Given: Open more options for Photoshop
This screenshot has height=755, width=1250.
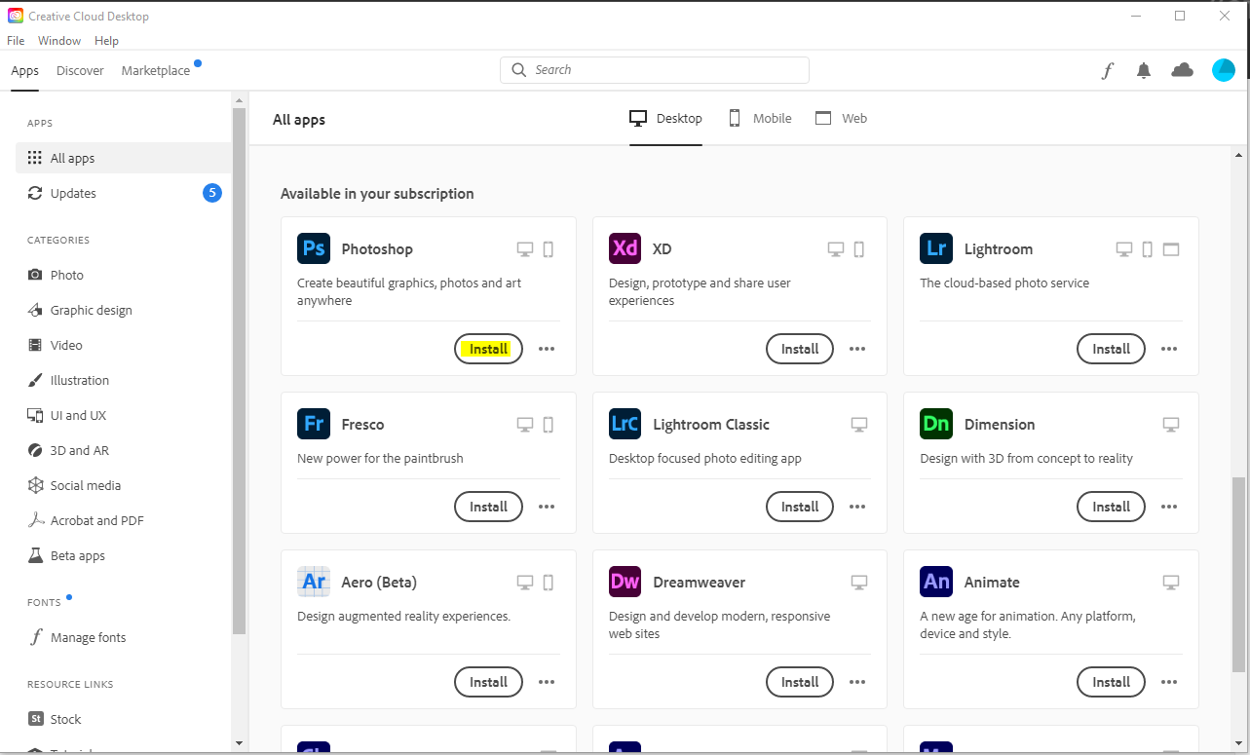Looking at the screenshot, I should pyautogui.click(x=547, y=349).
